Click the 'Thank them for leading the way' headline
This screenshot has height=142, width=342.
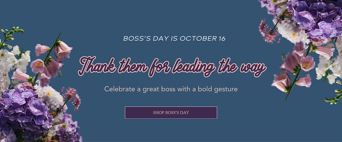[x=172, y=66]
